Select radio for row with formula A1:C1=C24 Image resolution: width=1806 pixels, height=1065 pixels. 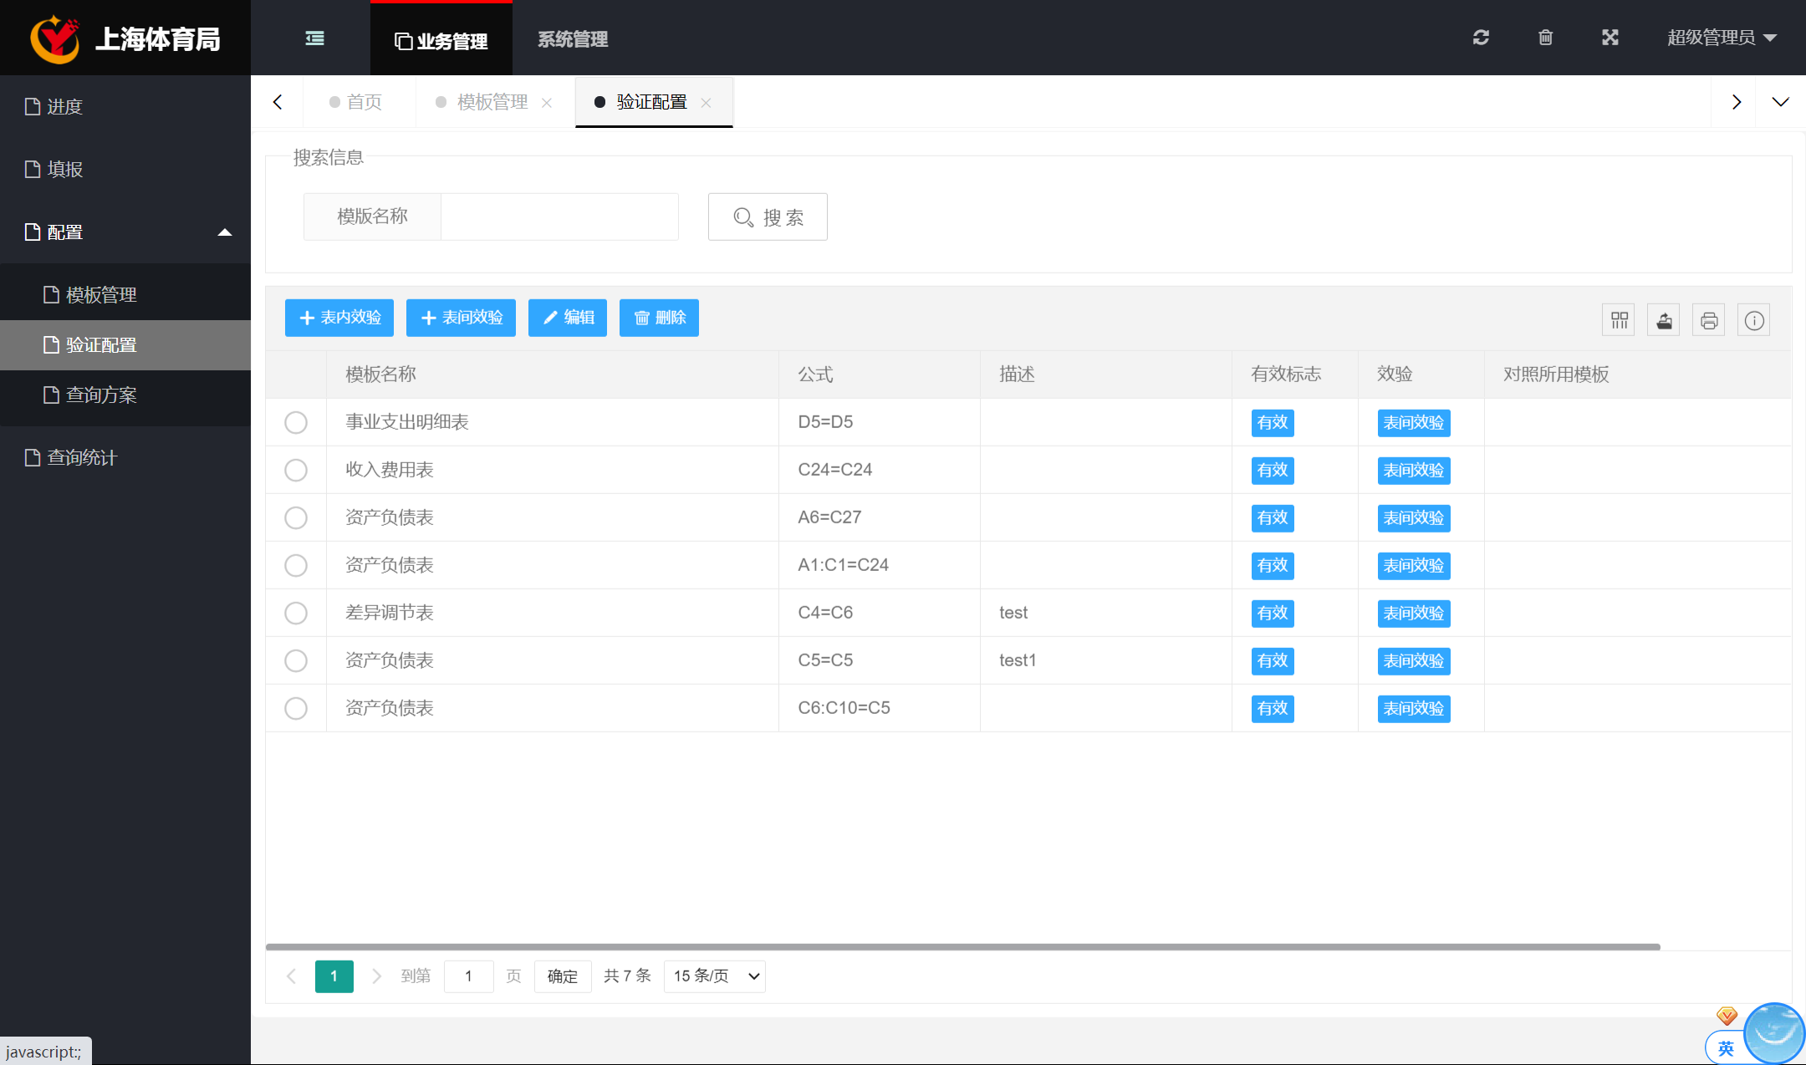tap(296, 565)
